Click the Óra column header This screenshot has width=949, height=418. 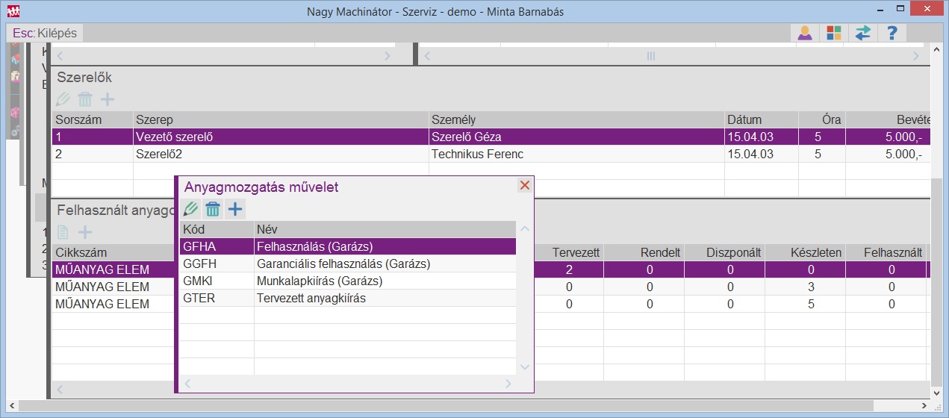point(822,119)
